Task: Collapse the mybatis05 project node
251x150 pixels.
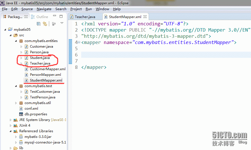Action: (5, 30)
